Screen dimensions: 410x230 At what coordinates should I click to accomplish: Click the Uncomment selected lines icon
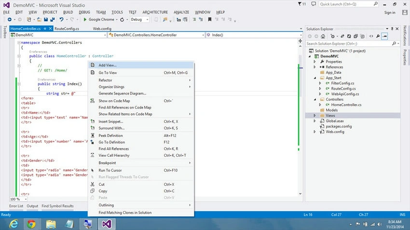pyautogui.click(x=201, y=20)
